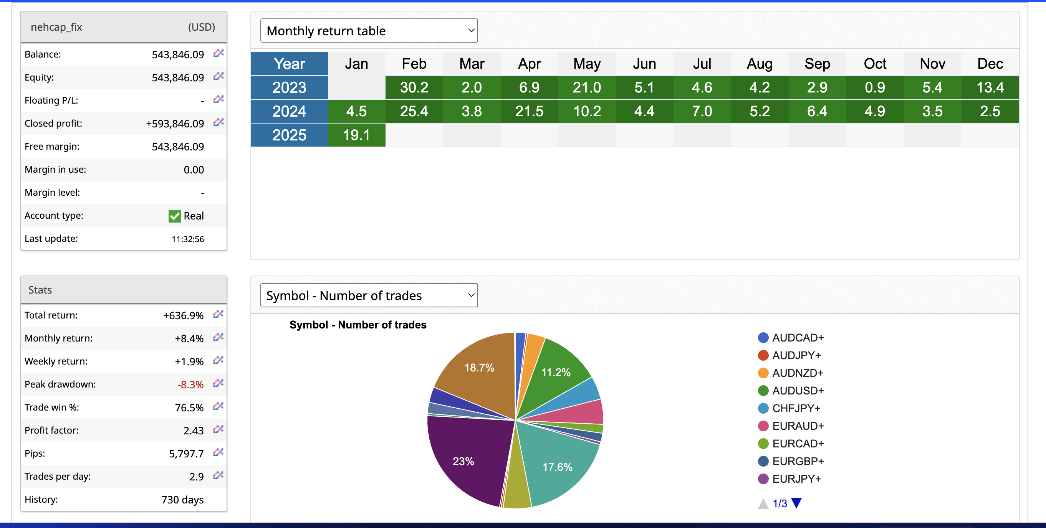Image resolution: width=1046 pixels, height=528 pixels.
Task: Click the January 2025 return cell 19.1
Action: pyautogui.click(x=356, y=135)
